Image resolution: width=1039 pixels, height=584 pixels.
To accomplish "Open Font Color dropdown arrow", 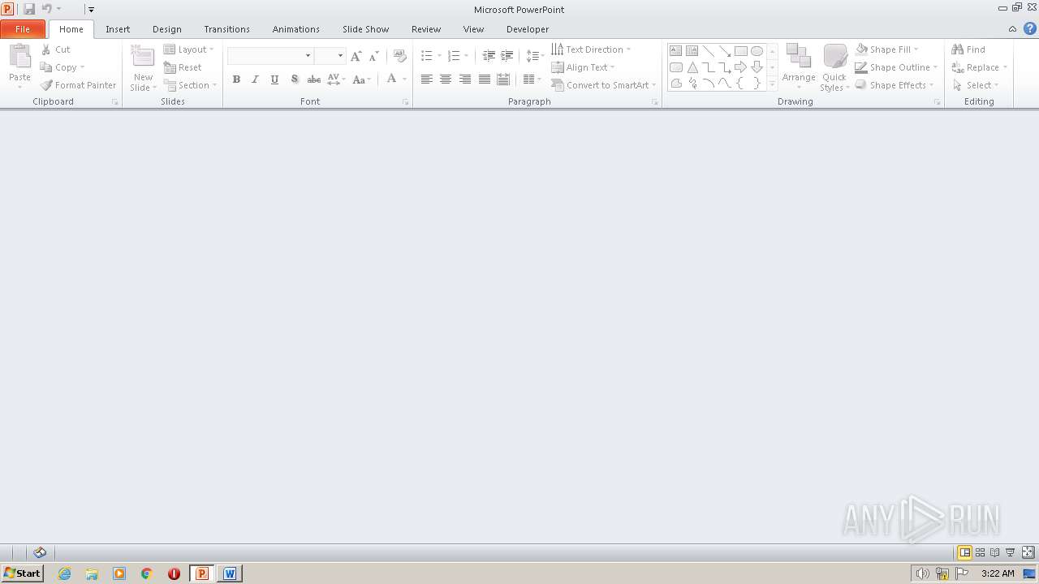I will click(x=404, y=79).
